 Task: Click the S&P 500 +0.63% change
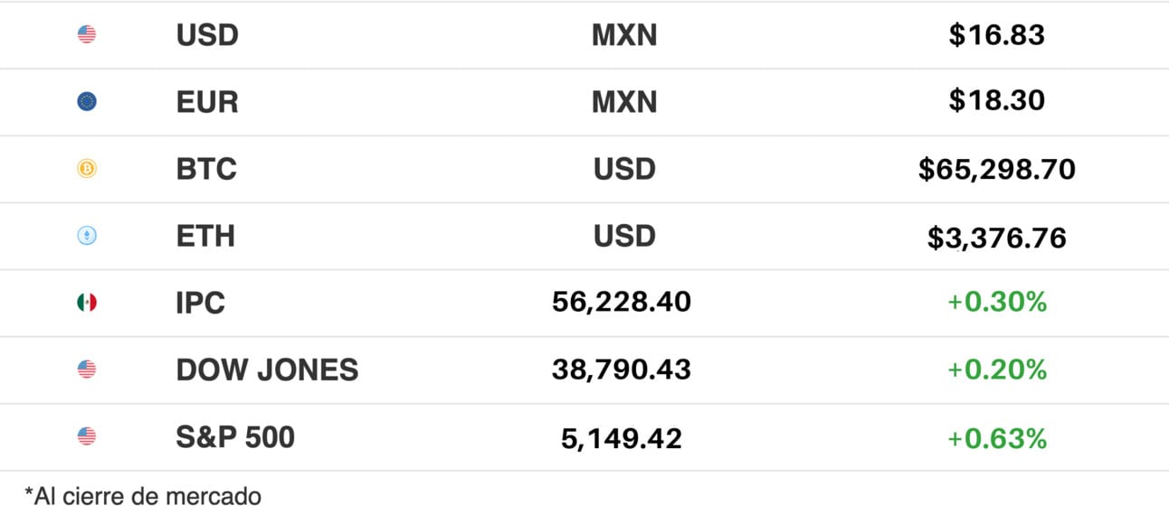[x=996, y=438]
